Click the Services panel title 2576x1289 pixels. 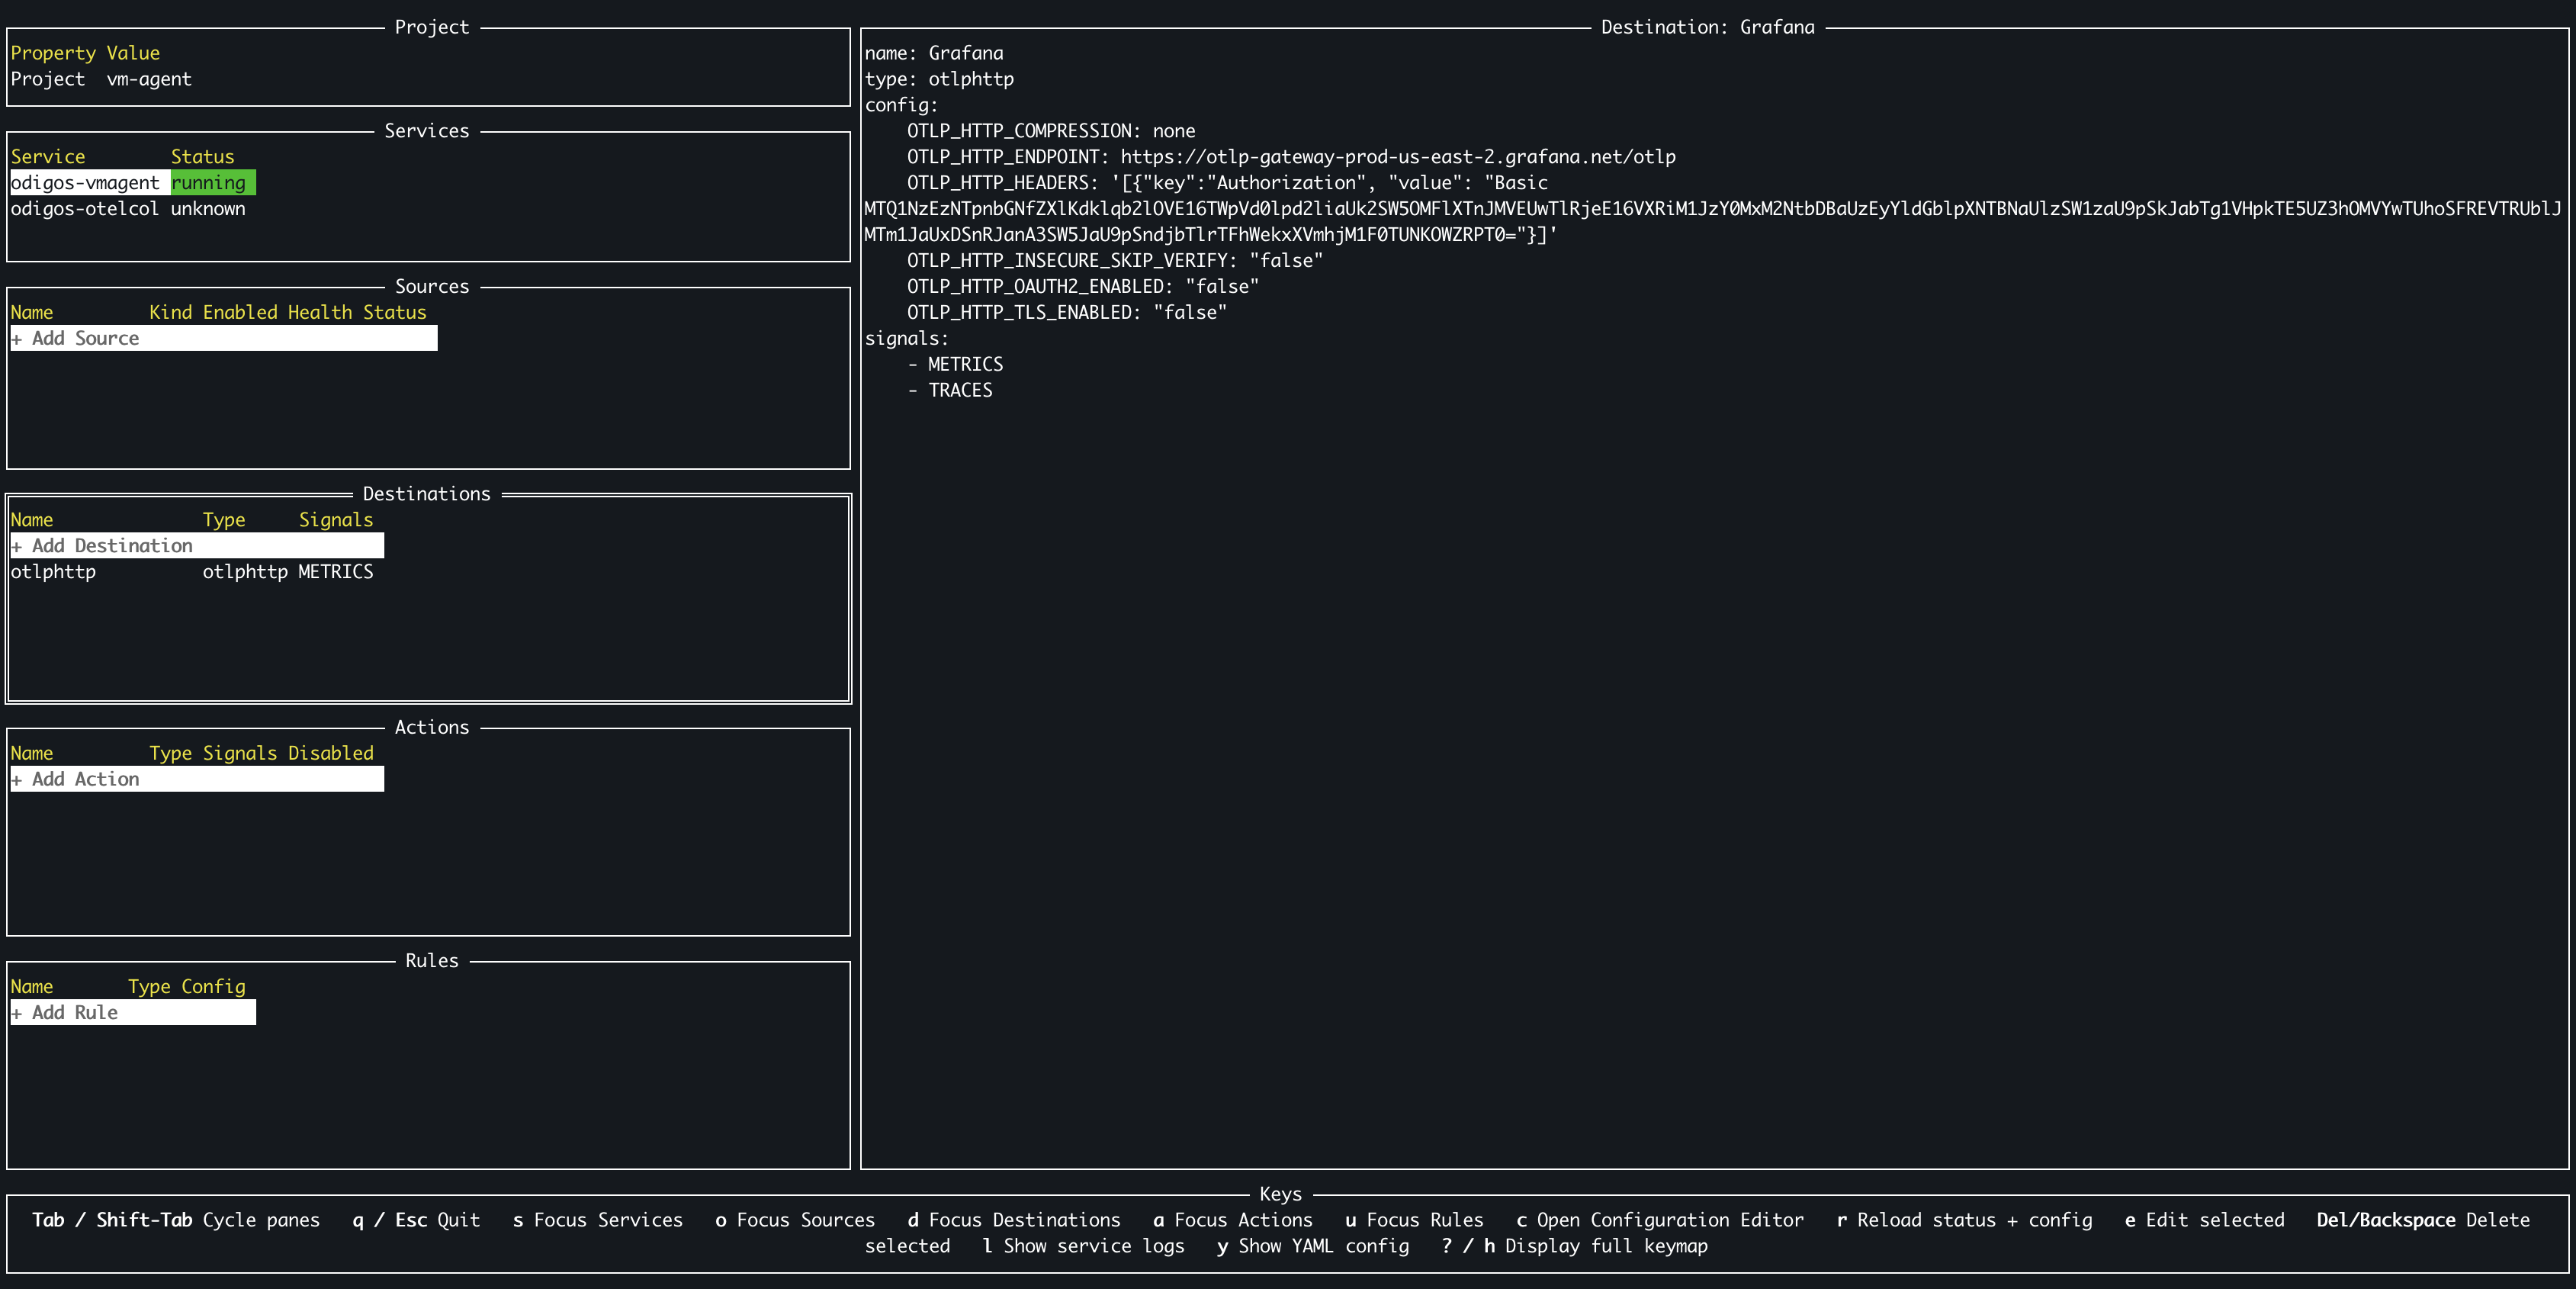click(427, 131)
